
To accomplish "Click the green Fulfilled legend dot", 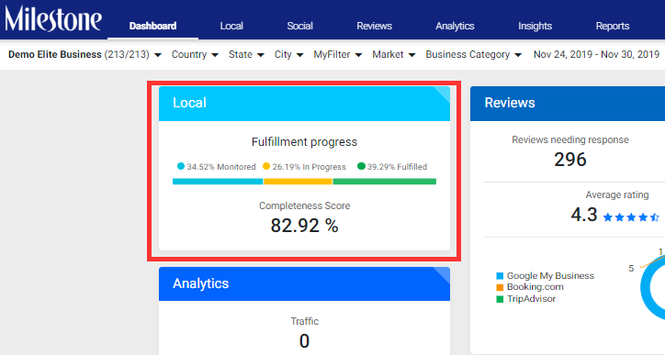I will (x=361, y=166).
